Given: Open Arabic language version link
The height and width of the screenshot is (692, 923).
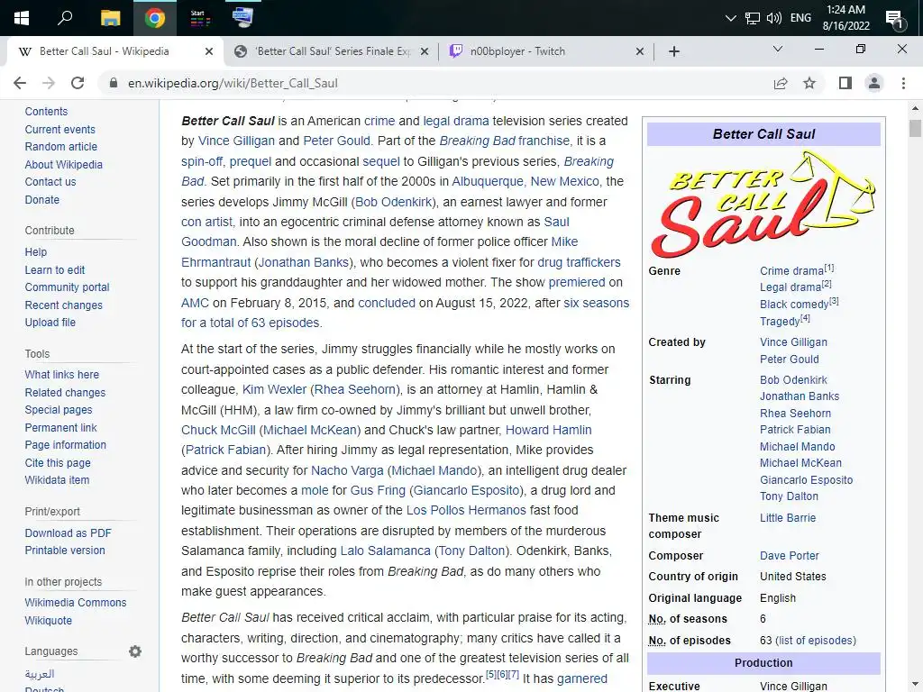Looking at the screenshot, I should (40, 673).
